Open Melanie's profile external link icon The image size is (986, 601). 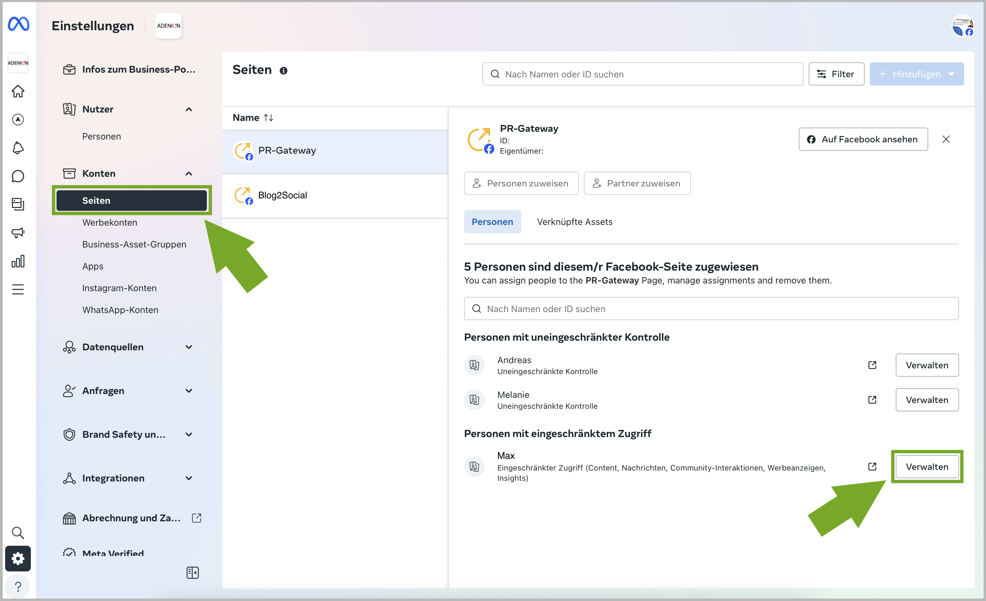click(x=872, y=399)
